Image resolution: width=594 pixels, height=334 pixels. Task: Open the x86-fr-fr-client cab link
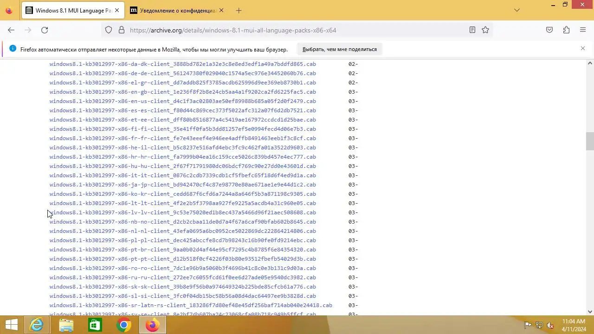[183, 138]
